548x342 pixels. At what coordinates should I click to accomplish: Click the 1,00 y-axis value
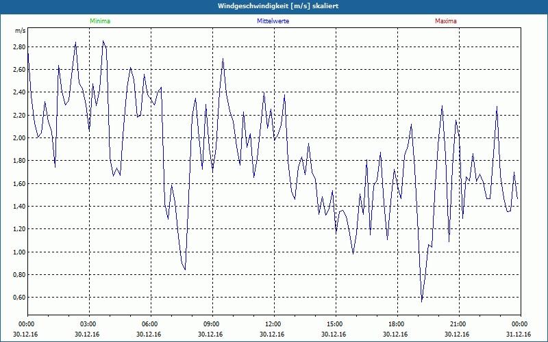click(x=20, y=252)
